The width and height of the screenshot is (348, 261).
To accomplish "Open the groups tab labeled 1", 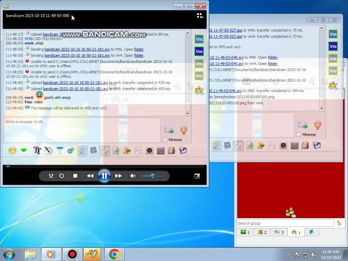I will [x=296, y=232].
